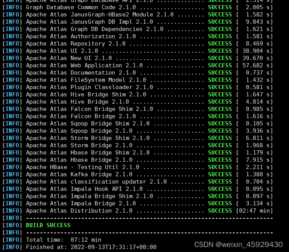Select 'Apache Atlas Falcon Bridge 2.1.0' text
Viewport: 289px width, 252px height.
pos(81,116)
